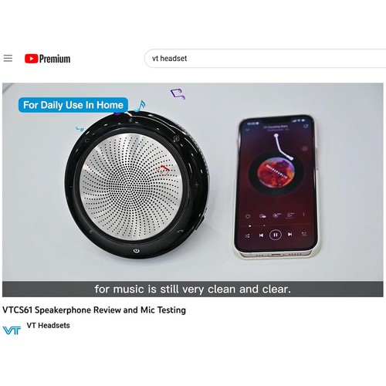
Task: Open the VT Headsets channel name link
Action: tap(48, 325)
